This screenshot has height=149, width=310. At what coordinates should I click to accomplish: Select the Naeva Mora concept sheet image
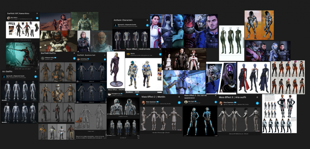coord(22,30)
